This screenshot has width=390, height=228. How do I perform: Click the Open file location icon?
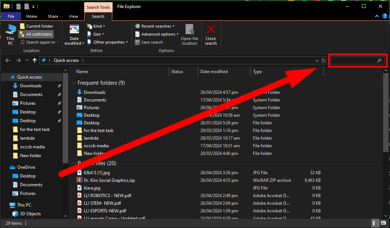189,30
